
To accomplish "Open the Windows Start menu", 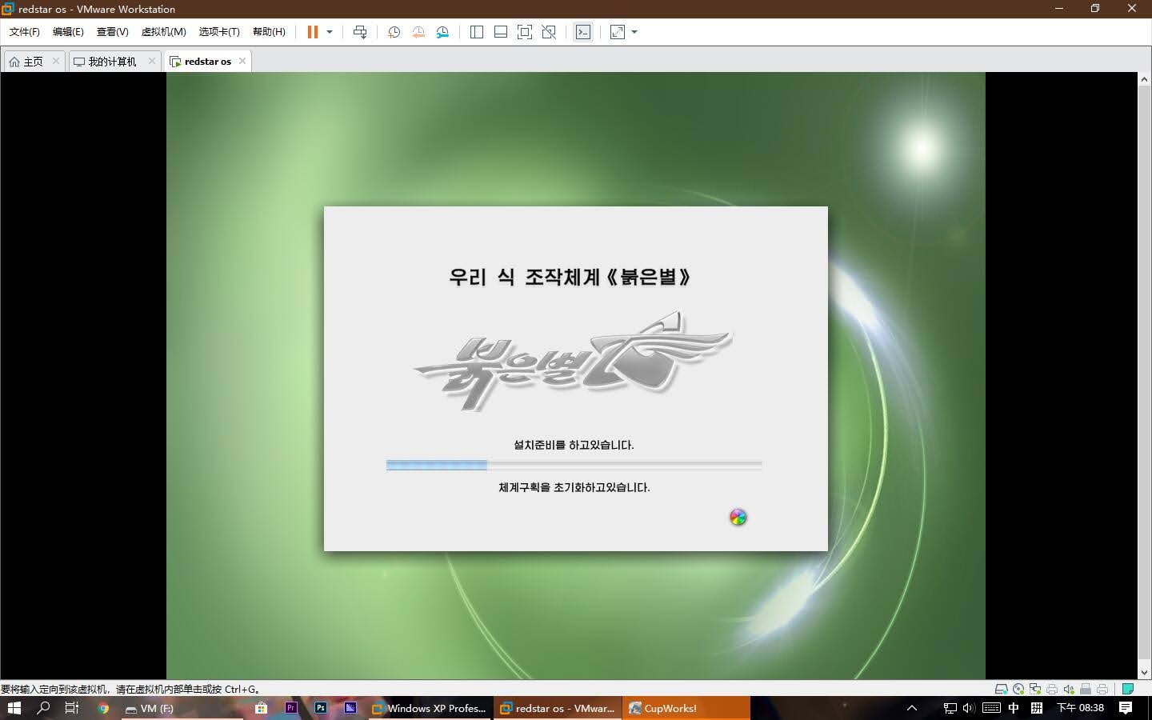I will click(14, 708).
